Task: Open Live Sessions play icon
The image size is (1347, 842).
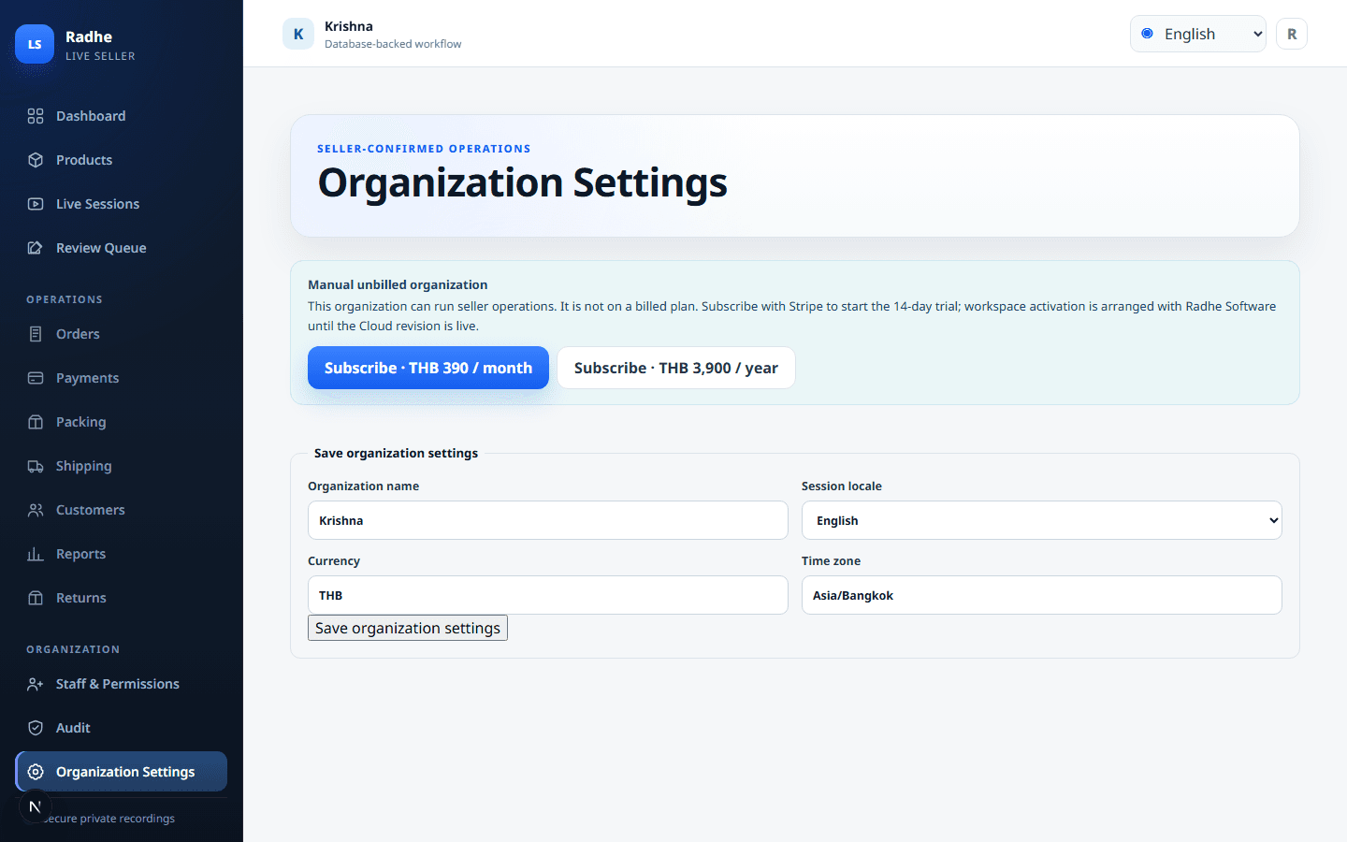Action: pyautogui.click(x=36, y=204)
